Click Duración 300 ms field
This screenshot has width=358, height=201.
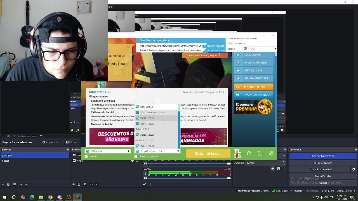click(264, 163)
